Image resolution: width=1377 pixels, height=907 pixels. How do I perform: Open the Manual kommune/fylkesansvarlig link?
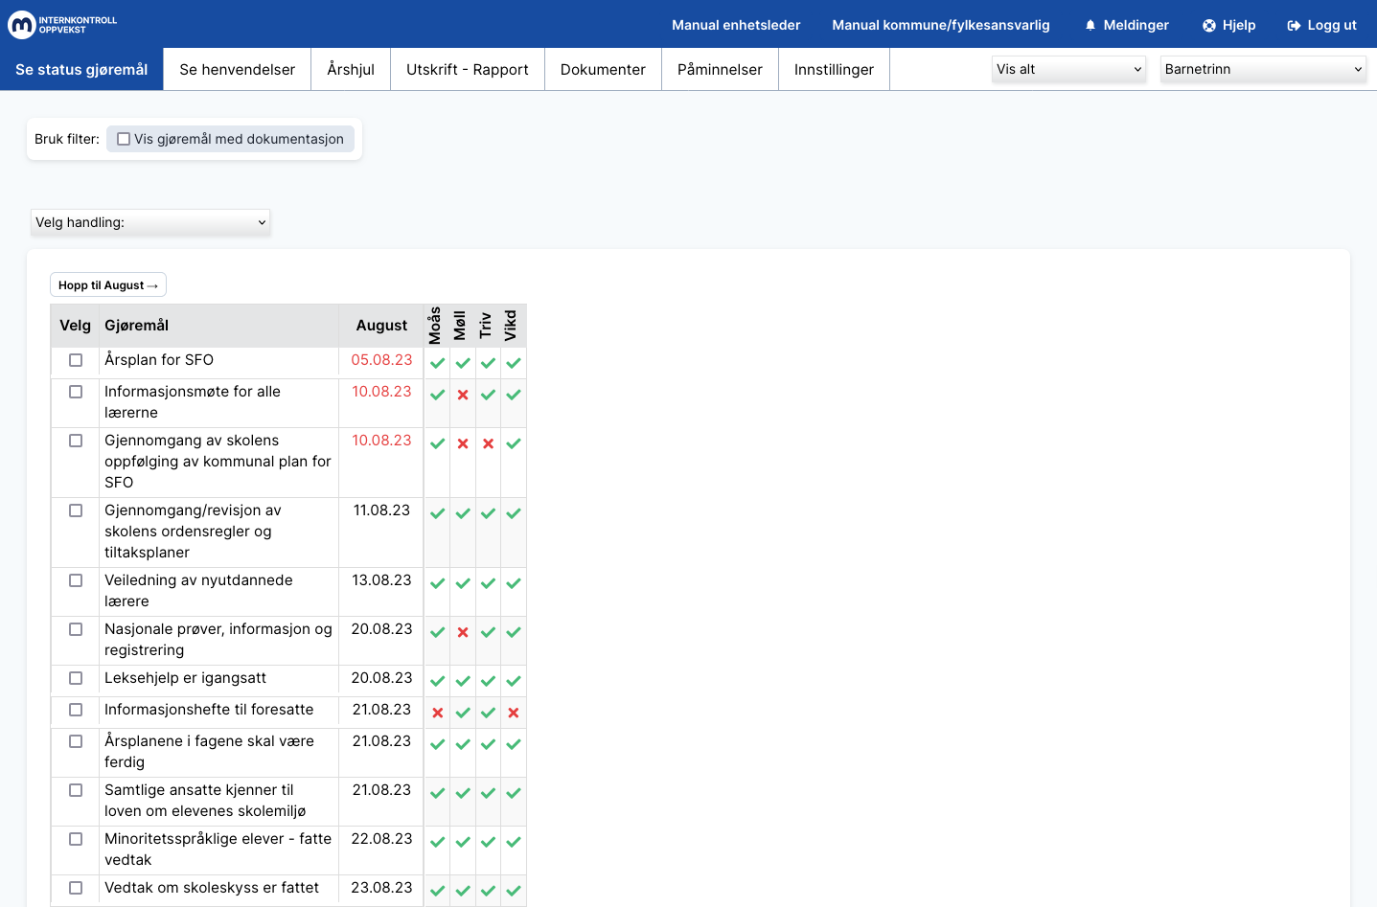[941, 25]
